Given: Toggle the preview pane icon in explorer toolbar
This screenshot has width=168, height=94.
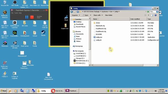Looking at the screenshot, I should pos(152,15).
